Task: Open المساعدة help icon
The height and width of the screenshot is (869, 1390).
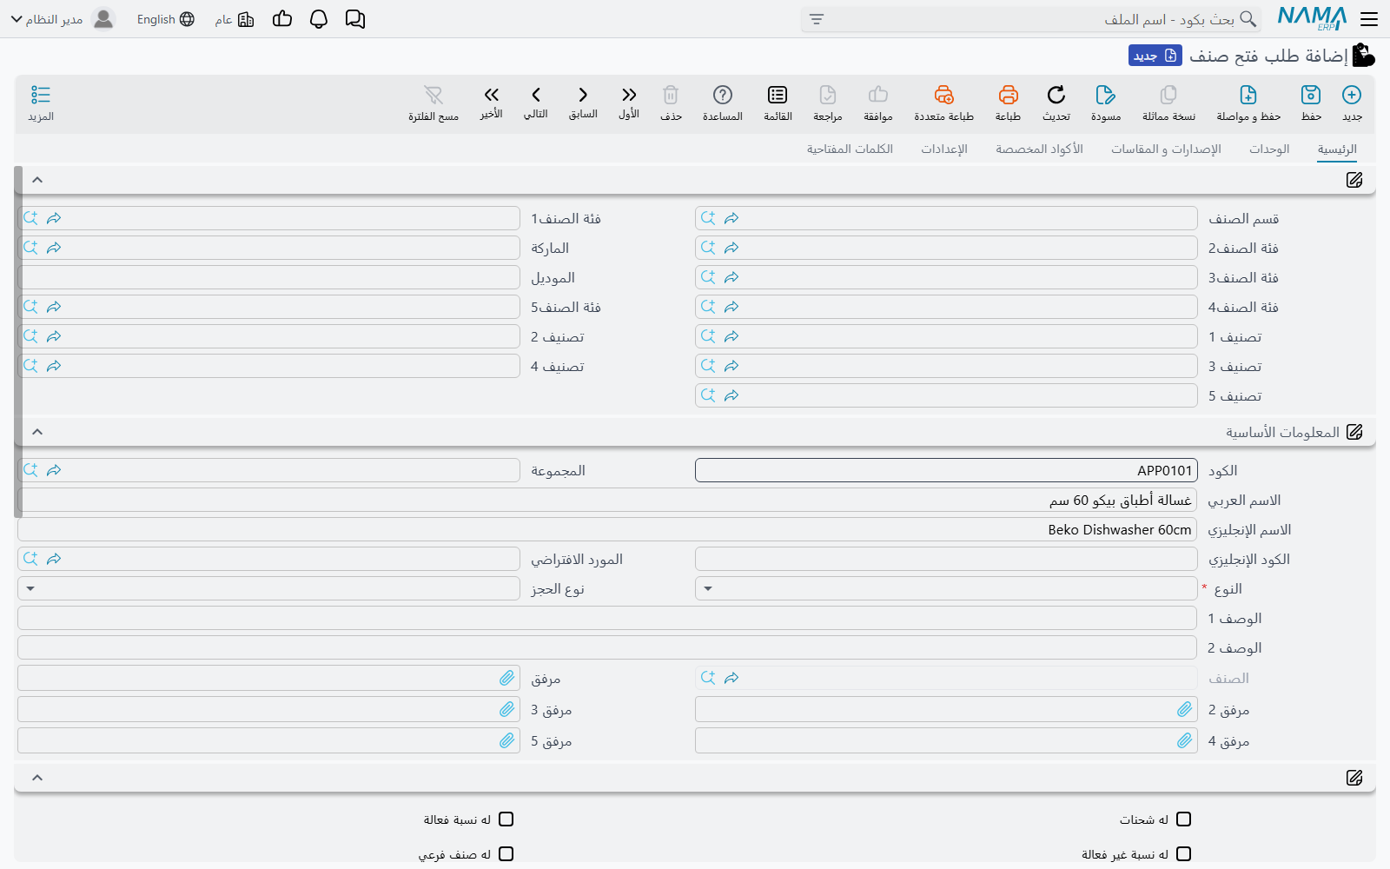Action: 723,95
